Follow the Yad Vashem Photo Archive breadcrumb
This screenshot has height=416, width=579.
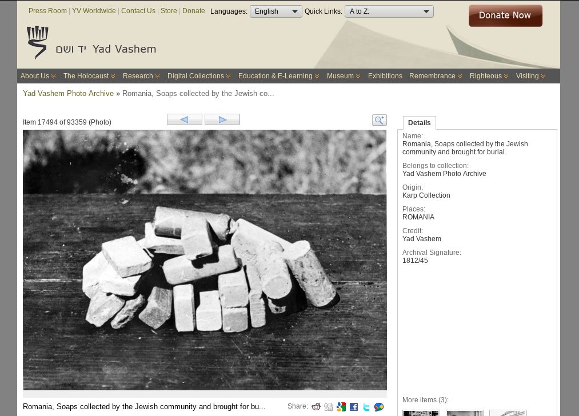[x=68, y=94]
